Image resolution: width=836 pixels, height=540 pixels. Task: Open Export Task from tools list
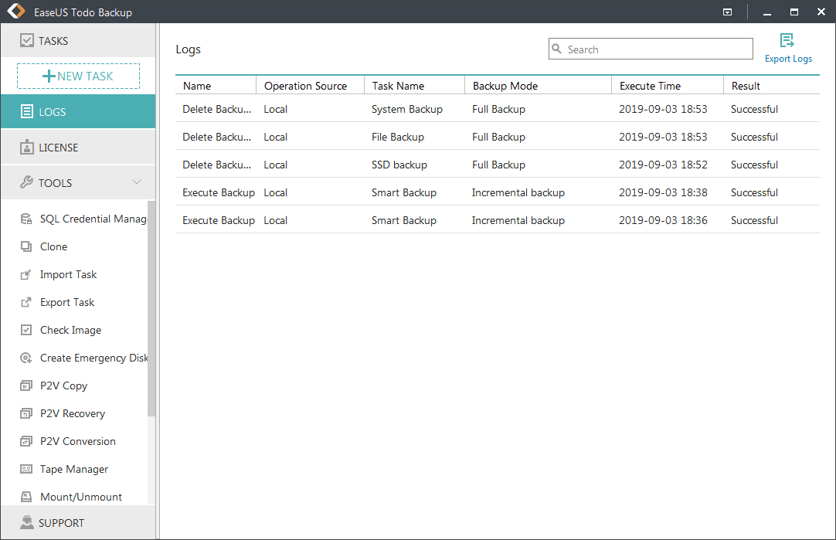(67, 302)
